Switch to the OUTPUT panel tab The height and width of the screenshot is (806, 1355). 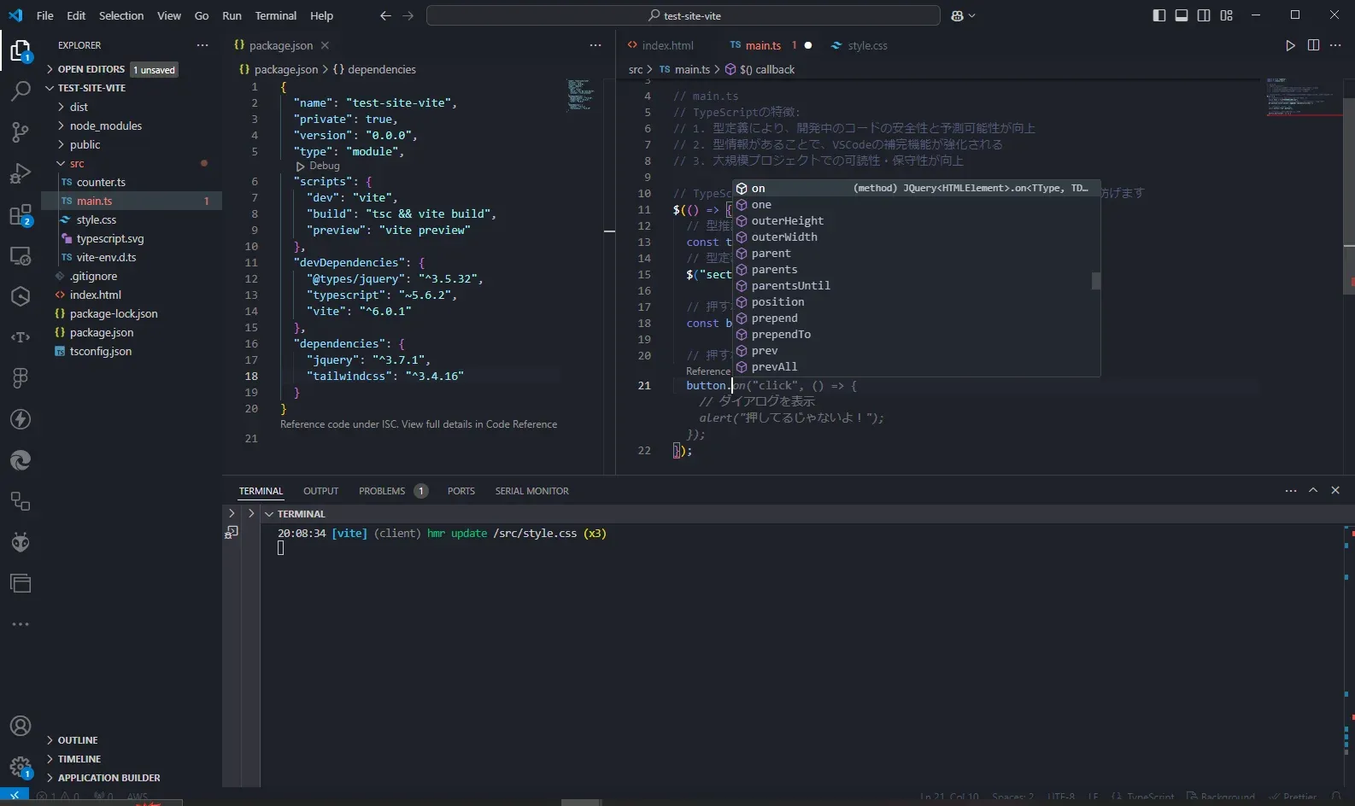pyautogui.click(x=320, y=491)
